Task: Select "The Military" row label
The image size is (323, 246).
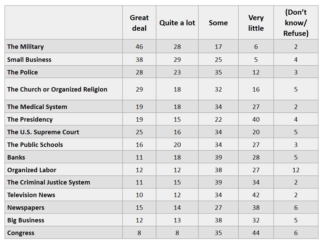Action: click(x=26, y=47)
